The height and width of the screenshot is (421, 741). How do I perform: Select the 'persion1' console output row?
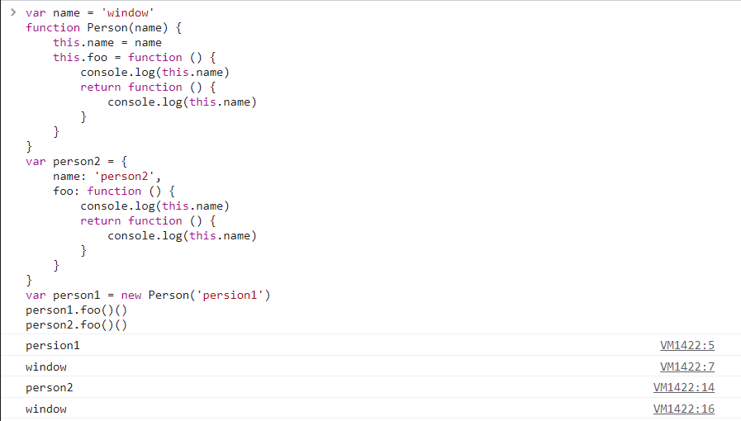pos(53,345)
